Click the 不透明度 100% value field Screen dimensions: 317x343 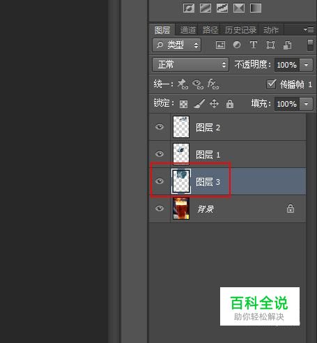287,65
